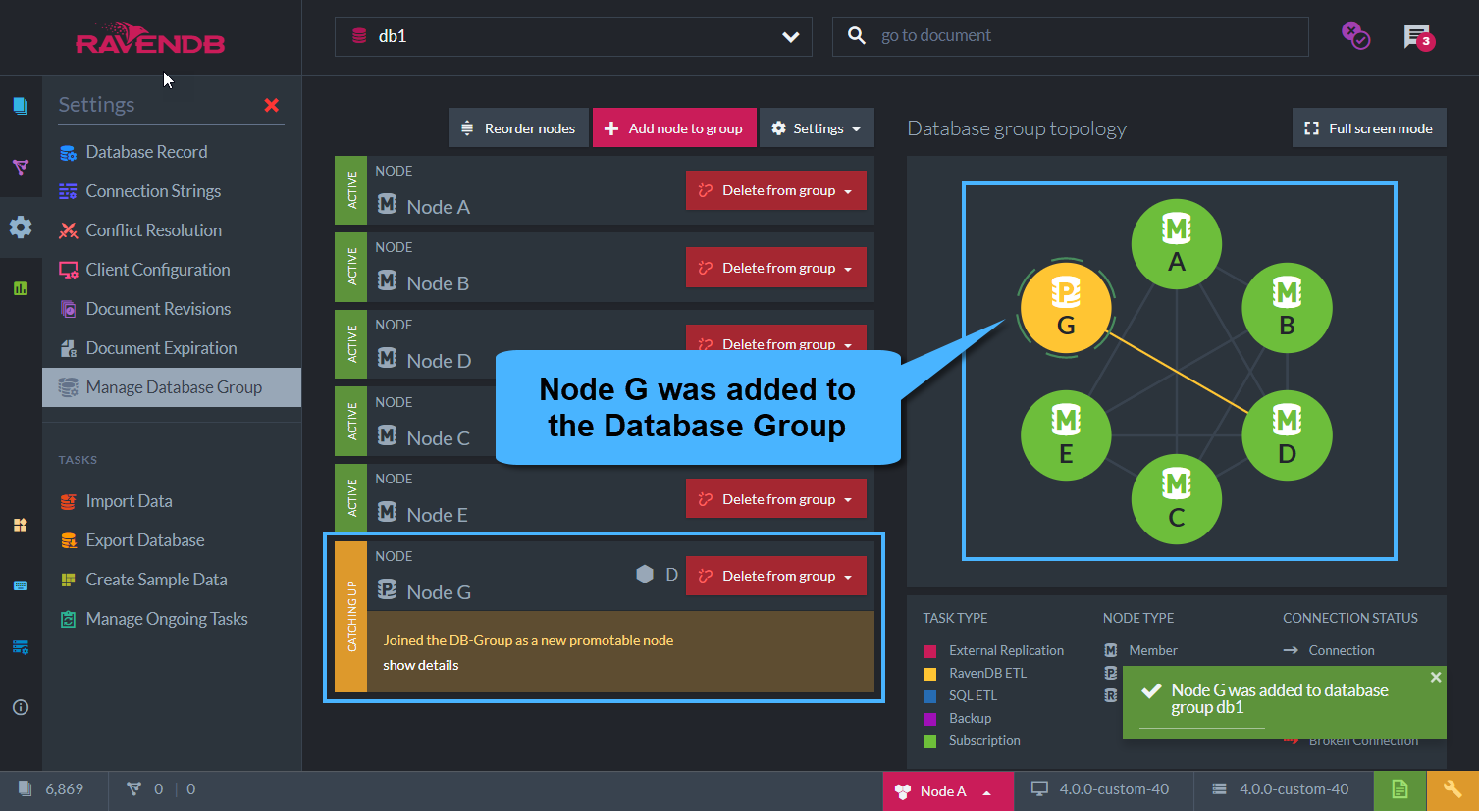Viewport: 1479px width, 811px height.
Task: Click the mentor node hexagon icon on Node G
Action: [645, 575]
